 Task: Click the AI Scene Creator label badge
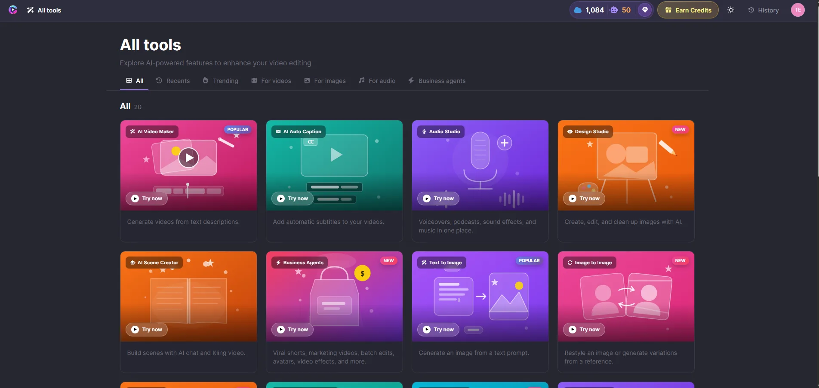pyautogui.click(x=154, y=263)
